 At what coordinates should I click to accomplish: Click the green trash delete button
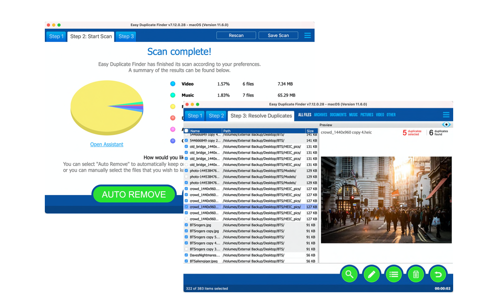[x=416, y=274]
